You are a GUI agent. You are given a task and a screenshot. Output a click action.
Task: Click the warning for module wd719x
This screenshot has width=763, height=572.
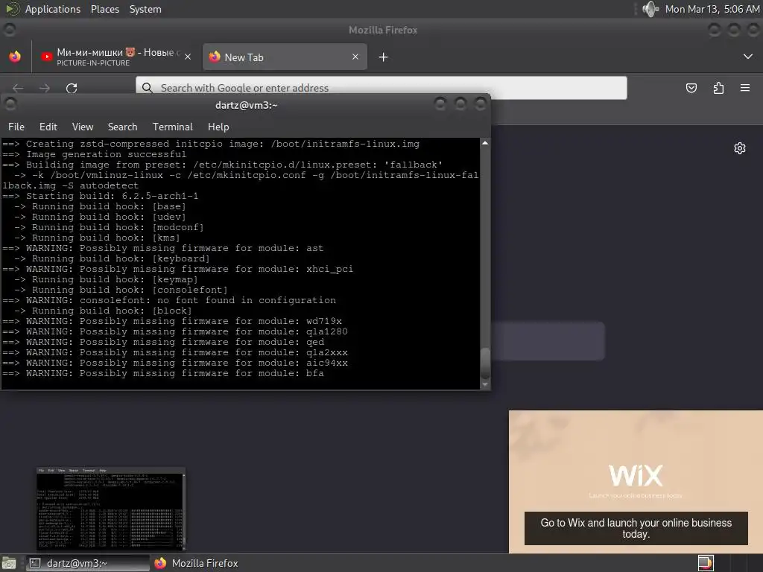(172, 322)
